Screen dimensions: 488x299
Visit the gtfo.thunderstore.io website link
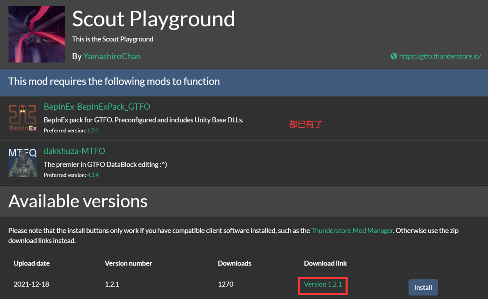click(x=440, y=56)
